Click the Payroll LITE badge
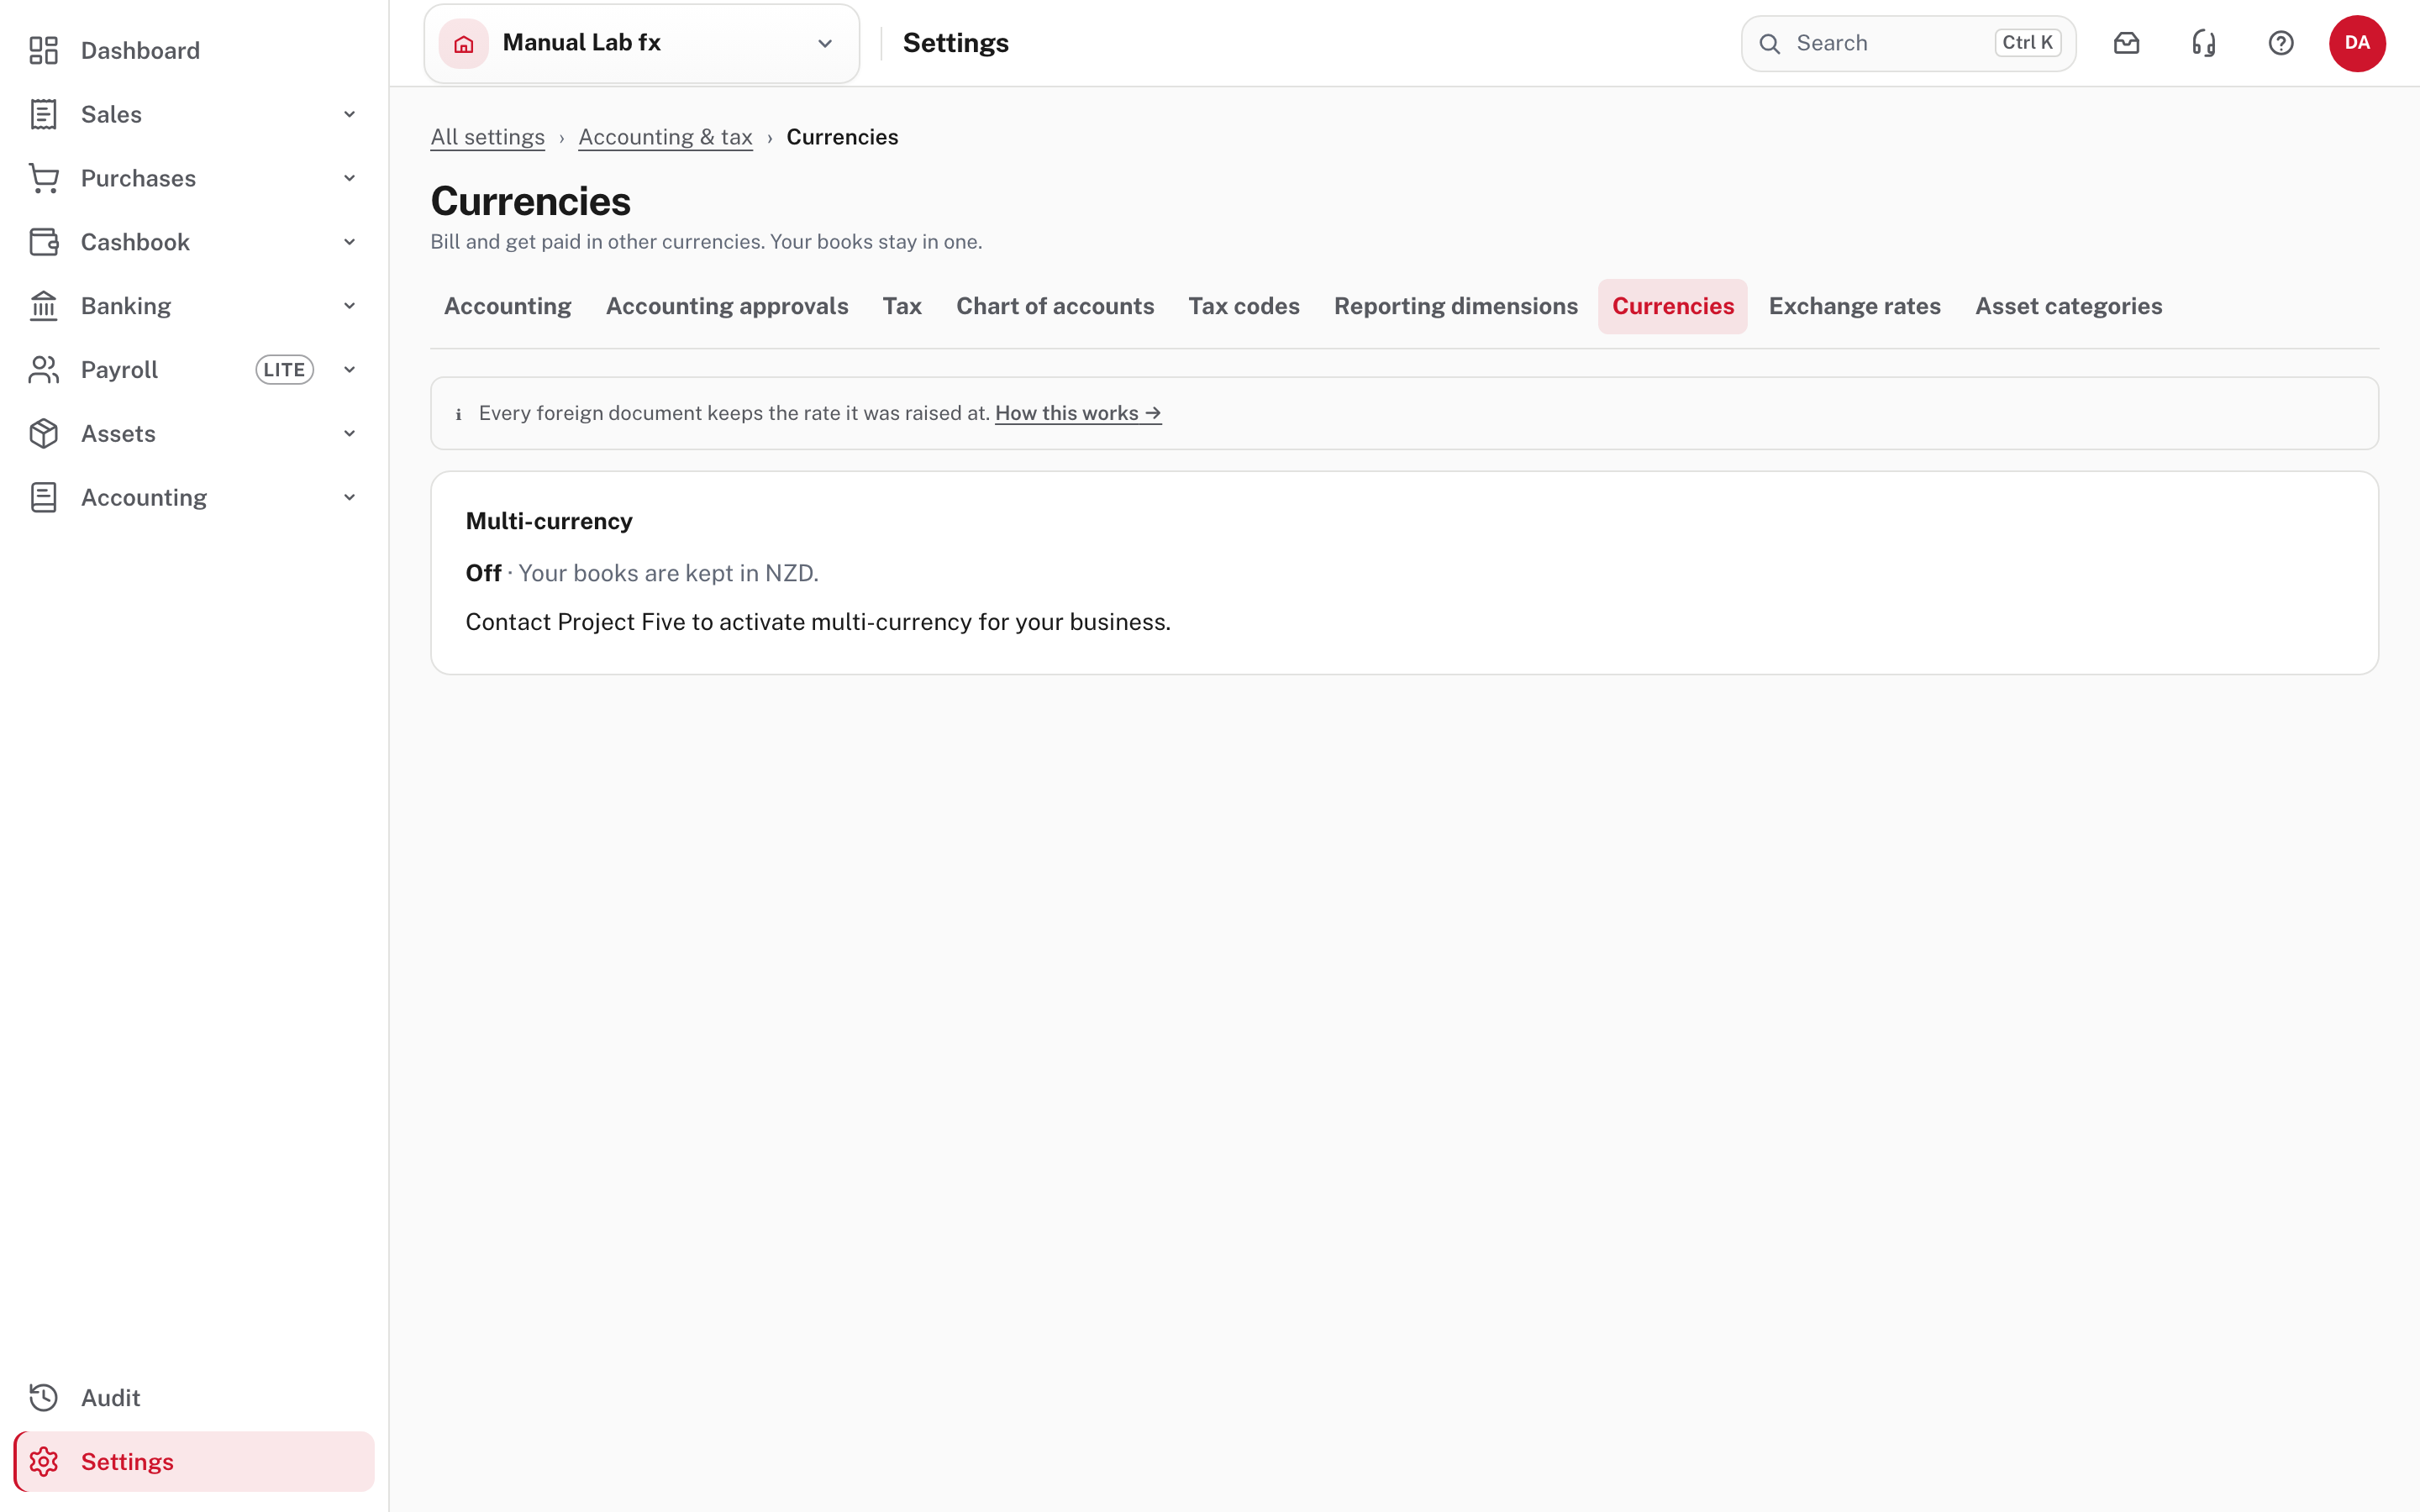Screen dimensions: 2420x1512 (x=285, y=370)
